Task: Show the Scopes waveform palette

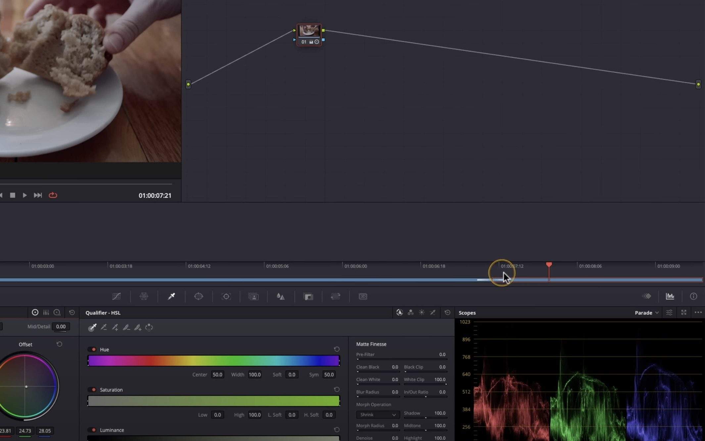Action: [670, 296]
